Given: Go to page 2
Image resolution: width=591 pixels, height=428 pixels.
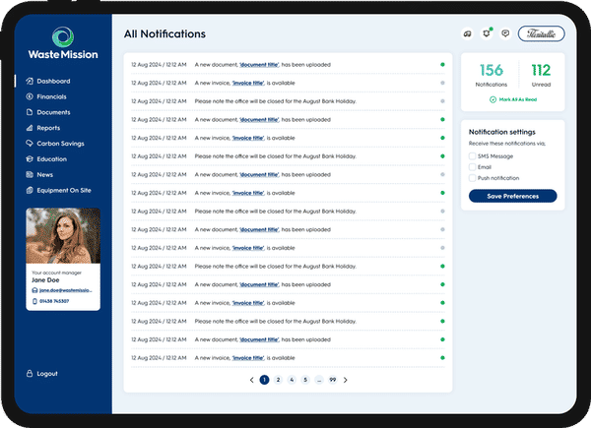Looking at the screenshot, I should pyautogui.click(x=278, y=380).
